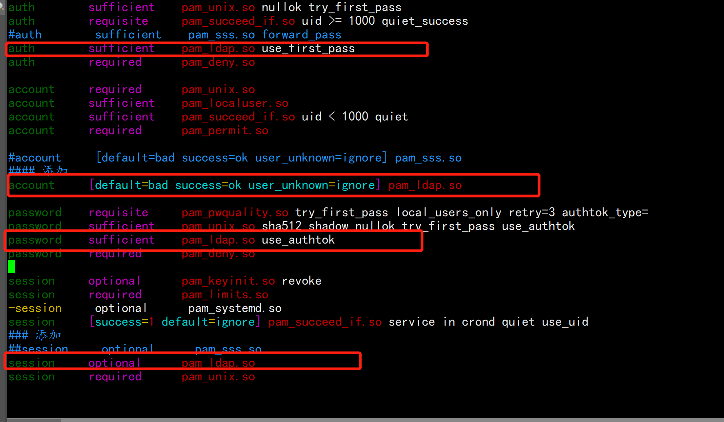This screenshot has height=422, width=724.
Task: Click 'uid >= 1000' text
Action: 338,21
